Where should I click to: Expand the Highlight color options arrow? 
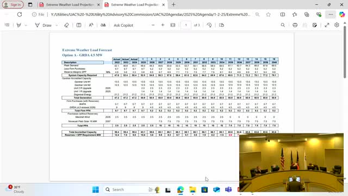tap(26, 26)
